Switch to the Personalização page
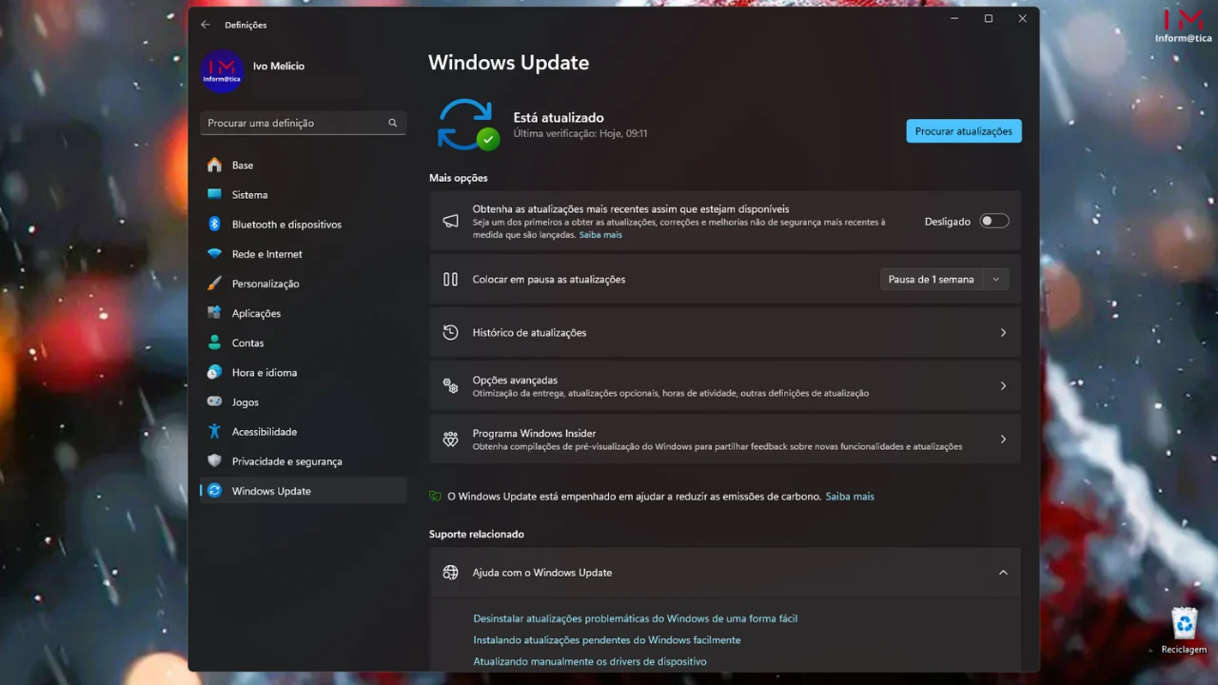This screenshot has height=685, width=1218. tap(303, 284)
